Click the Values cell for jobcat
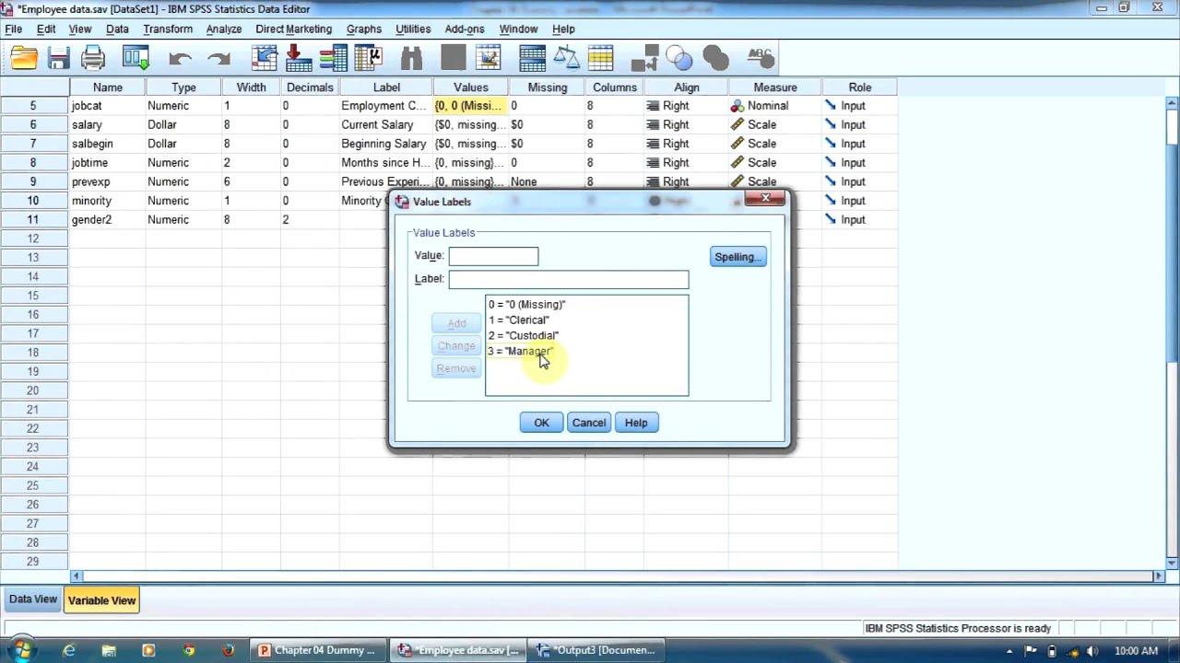Viewport: 1180px width, 663px height. 470,106
